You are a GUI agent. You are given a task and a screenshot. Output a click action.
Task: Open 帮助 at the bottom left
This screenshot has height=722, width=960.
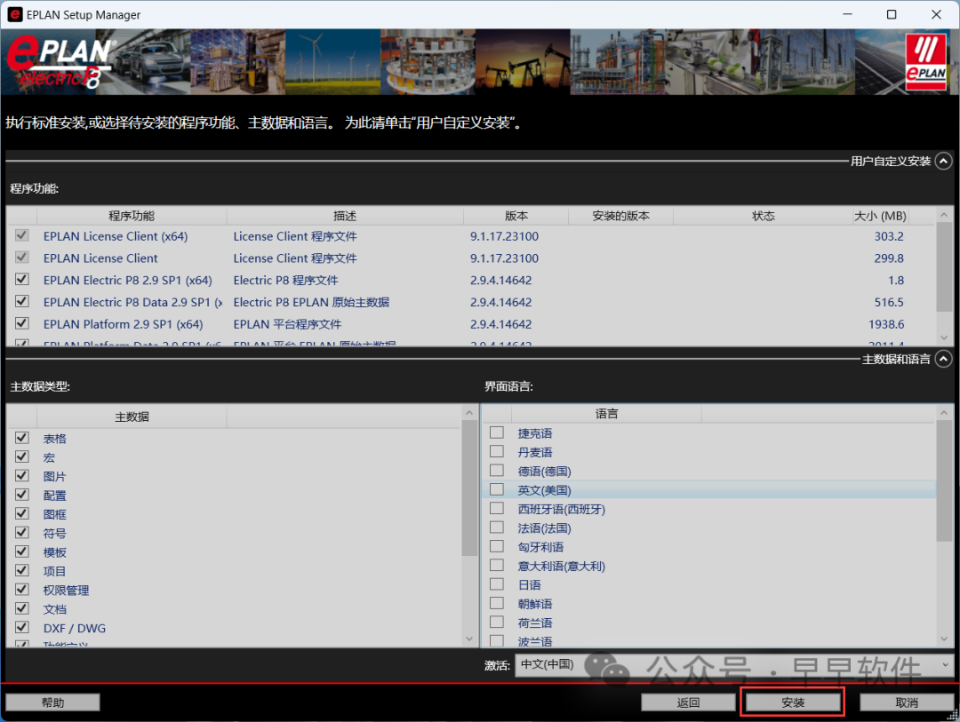coord(52,702)
